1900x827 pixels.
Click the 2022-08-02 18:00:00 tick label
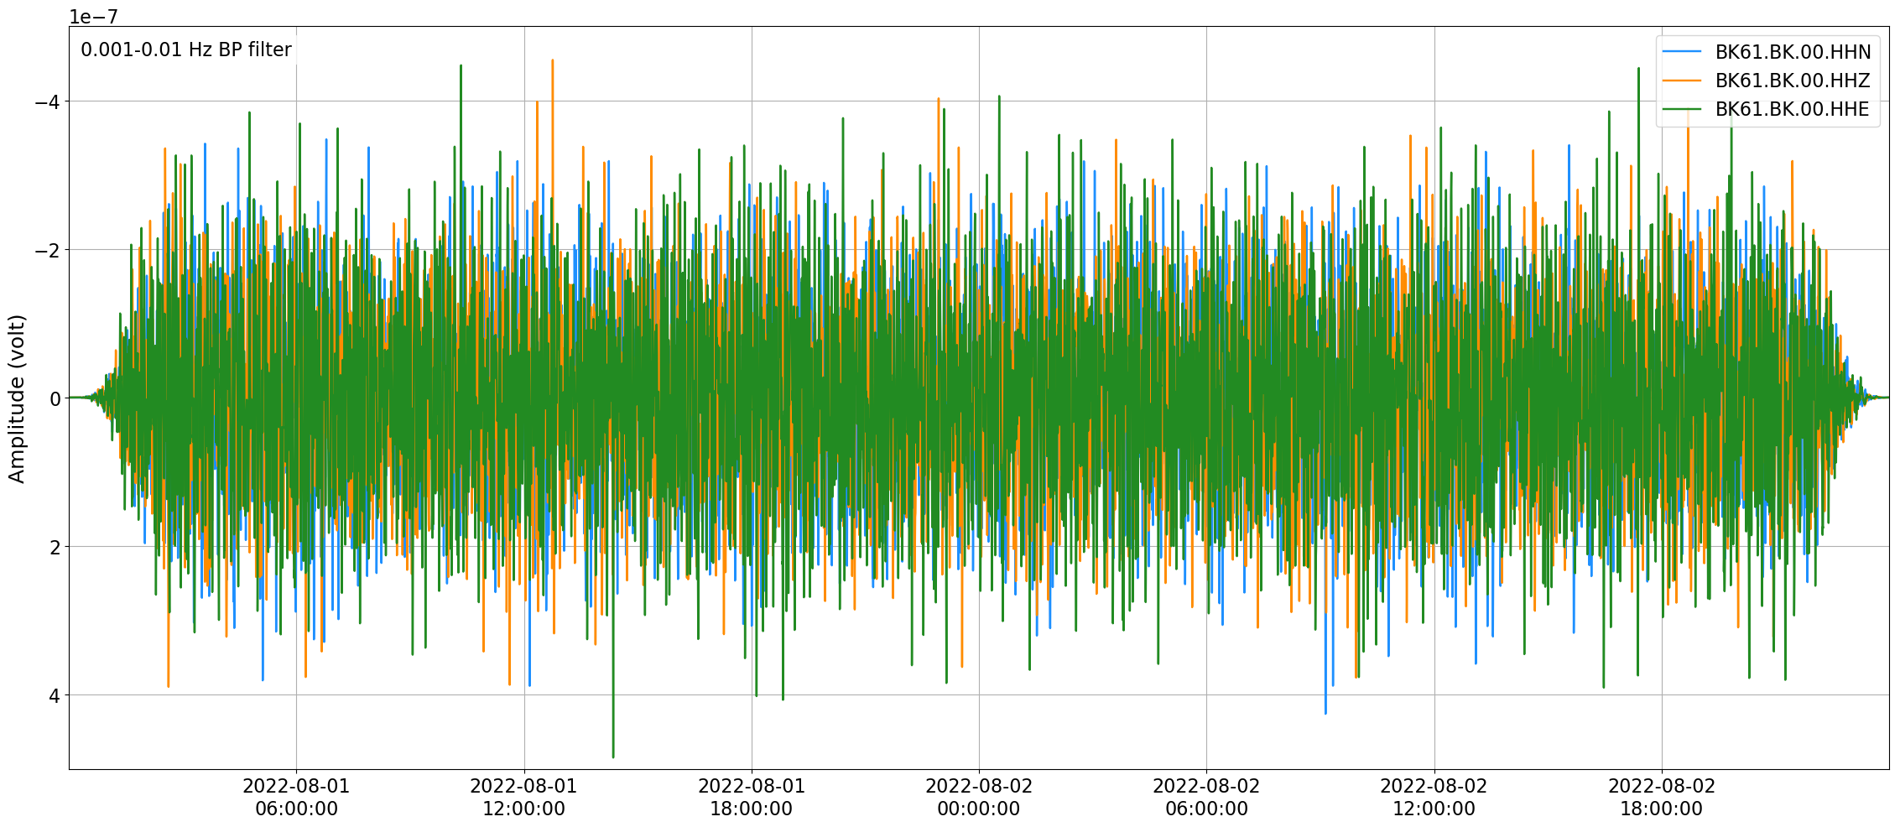point(1662,798)
